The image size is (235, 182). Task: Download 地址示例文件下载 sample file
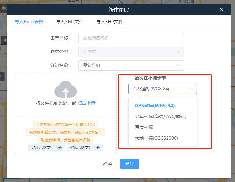47,148
